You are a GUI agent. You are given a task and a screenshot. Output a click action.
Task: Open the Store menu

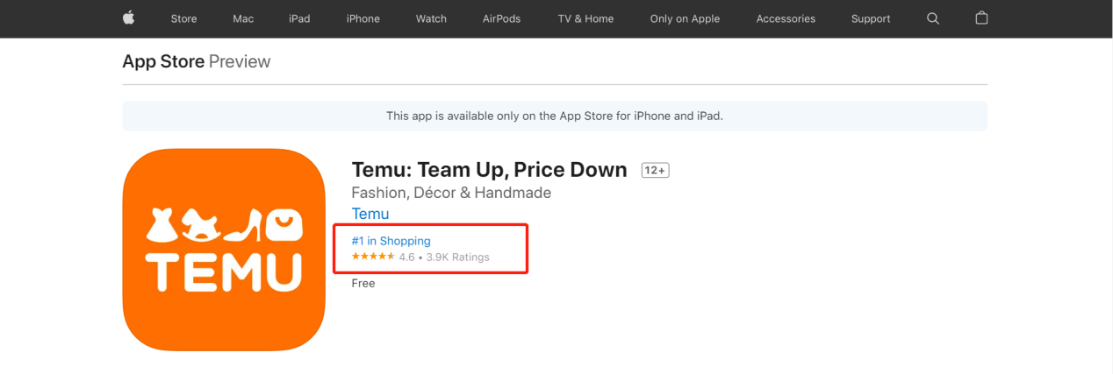183,18
